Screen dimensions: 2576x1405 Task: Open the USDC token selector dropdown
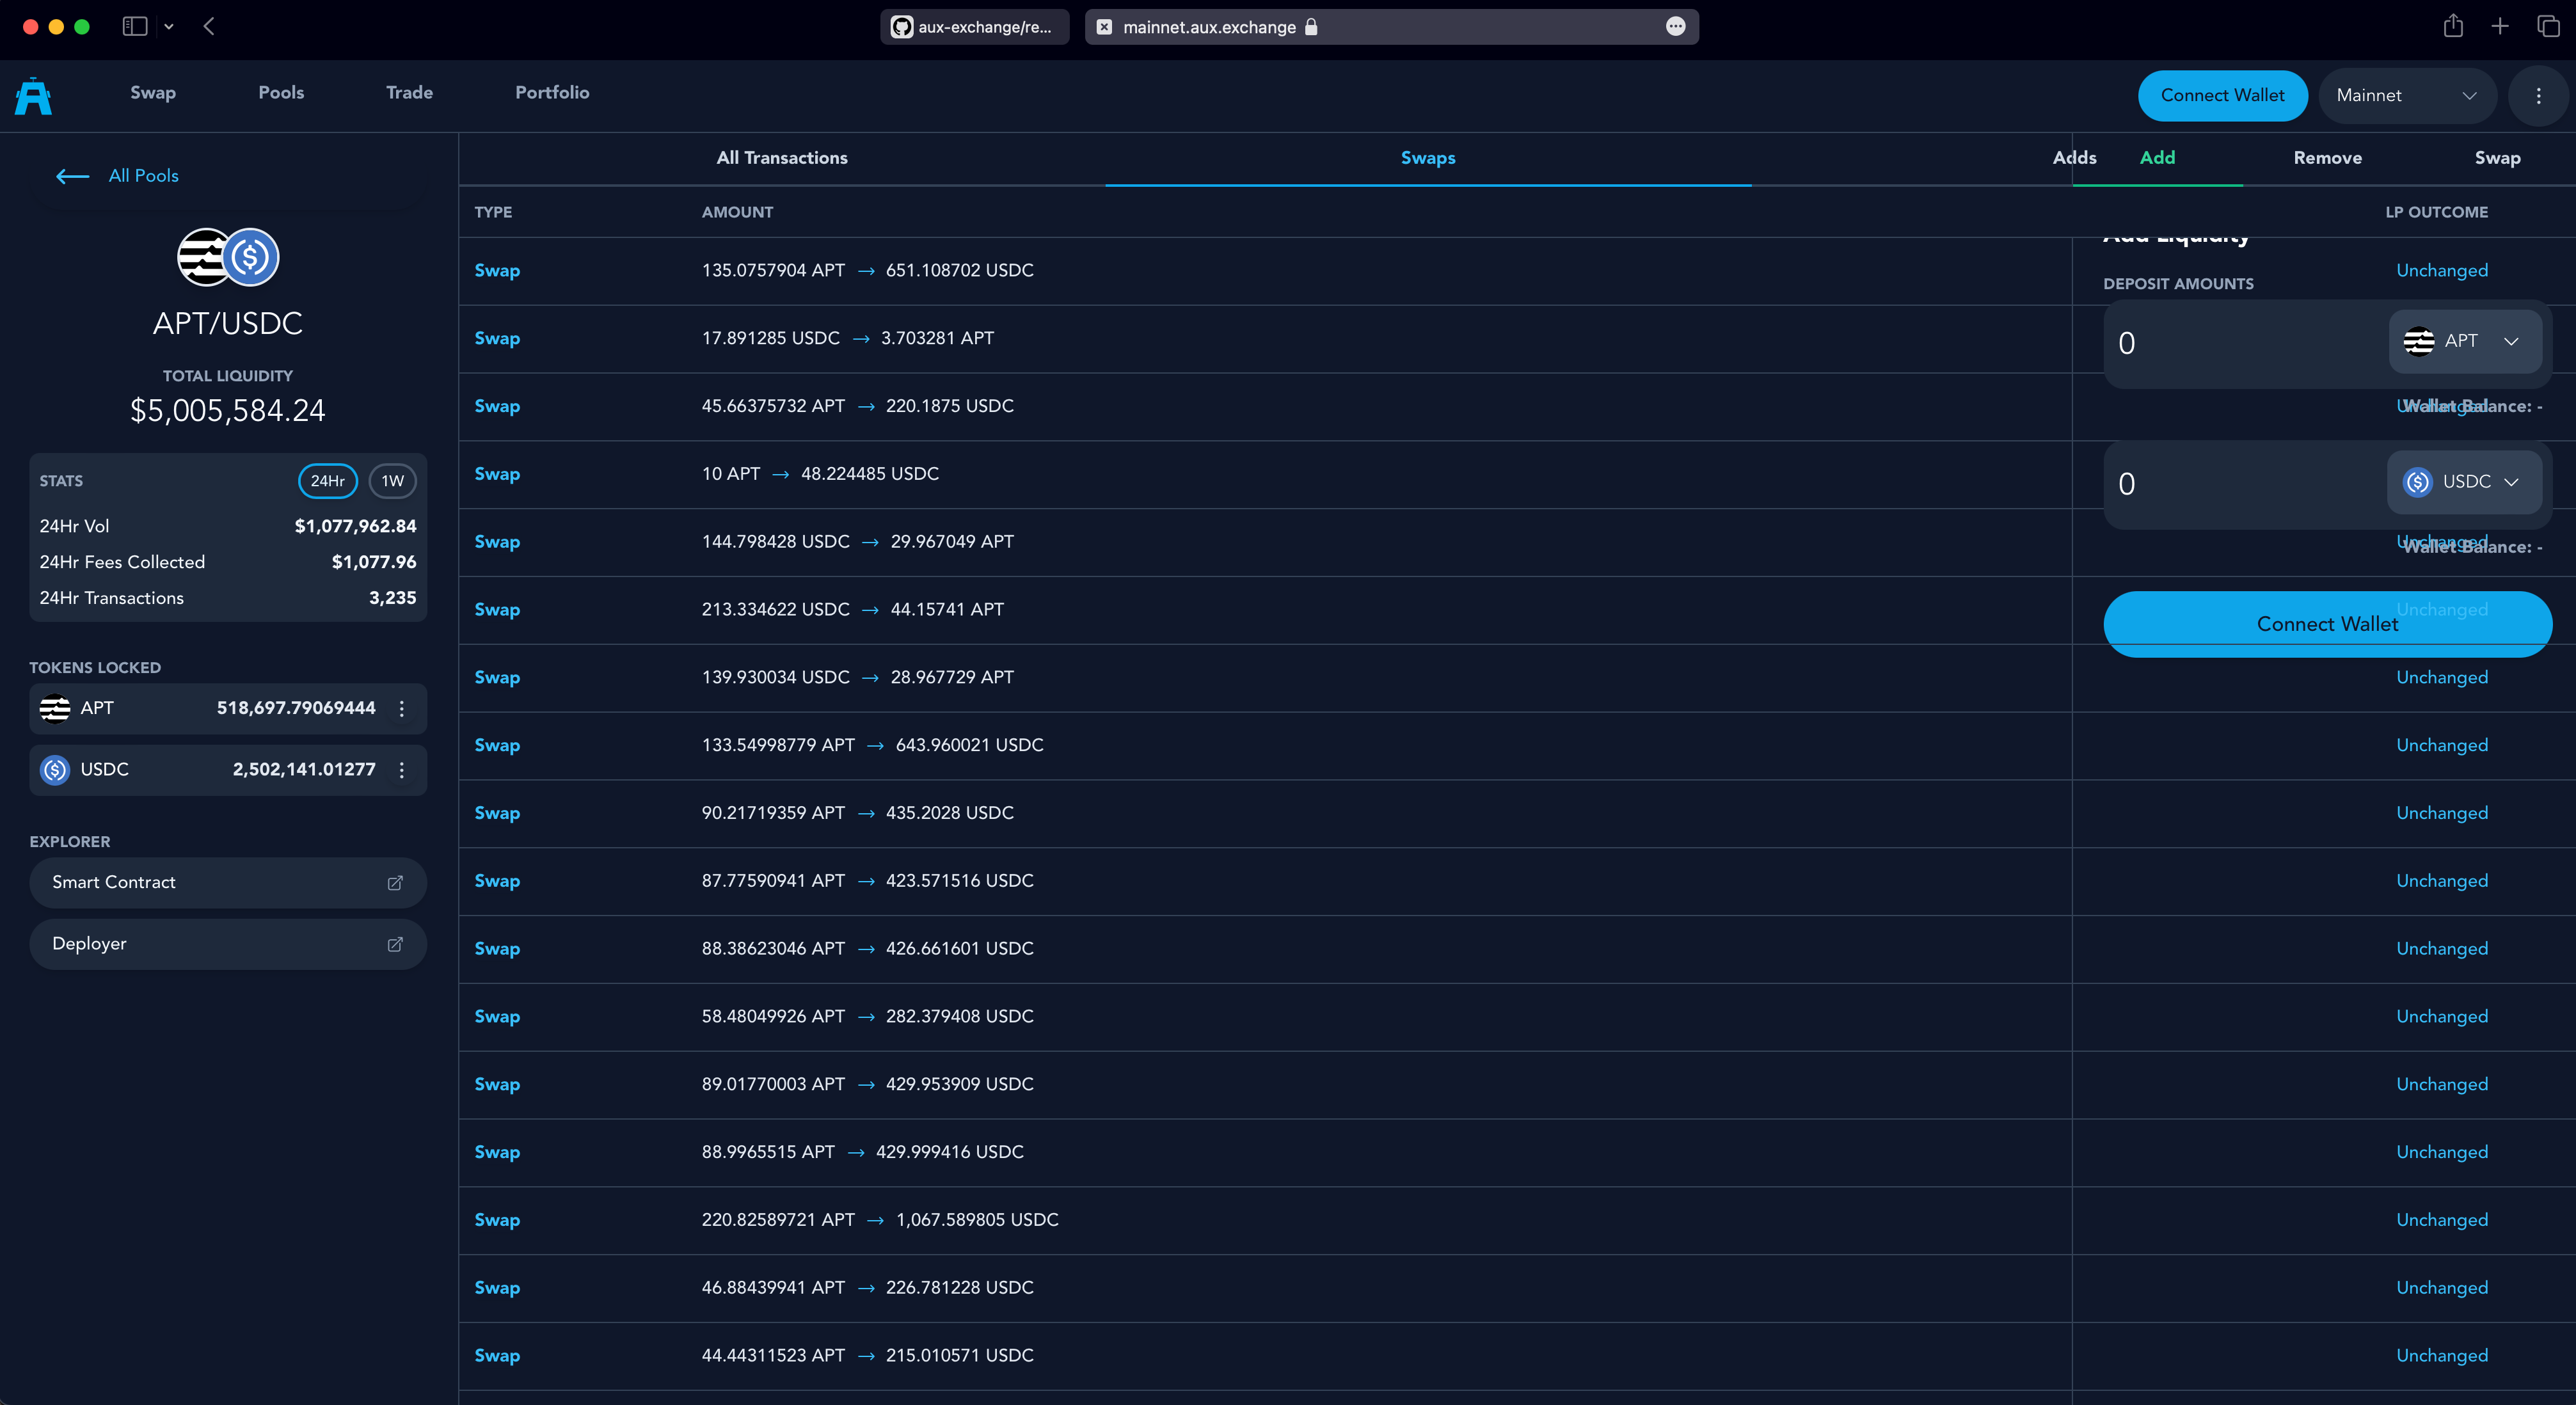pos(2464,482)
